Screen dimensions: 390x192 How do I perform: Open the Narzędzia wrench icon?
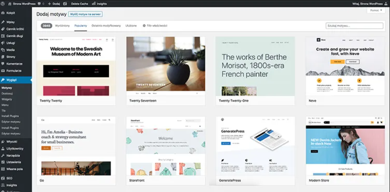click(x=3, y=156)
